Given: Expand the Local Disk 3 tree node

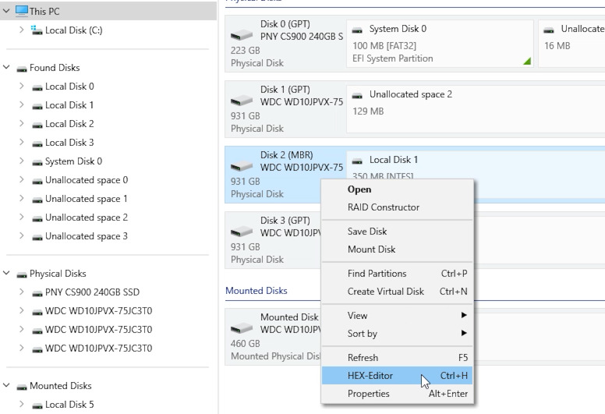Looking at the screenshot, I should pos(22,142).
